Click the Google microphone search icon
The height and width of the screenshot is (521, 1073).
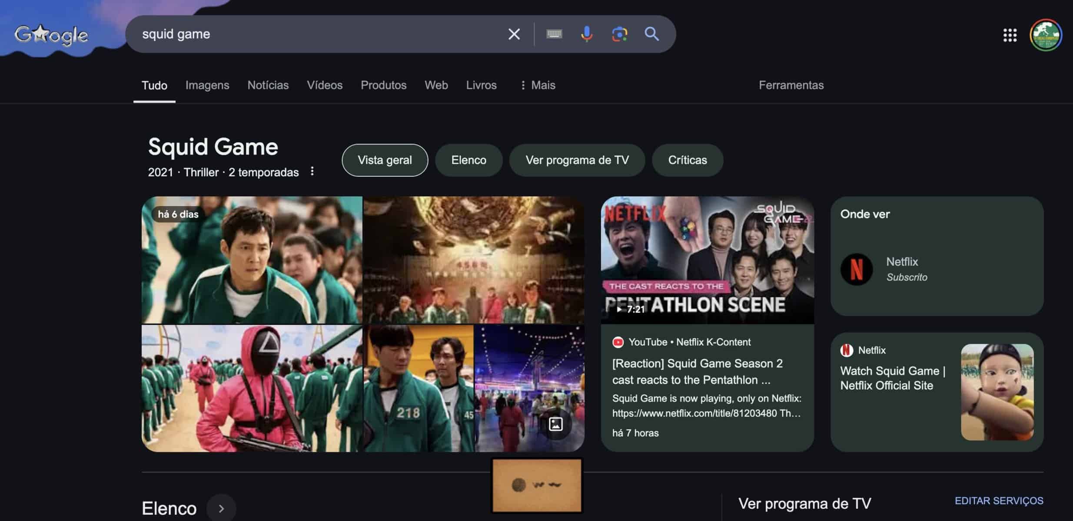[x=586, y=33]
